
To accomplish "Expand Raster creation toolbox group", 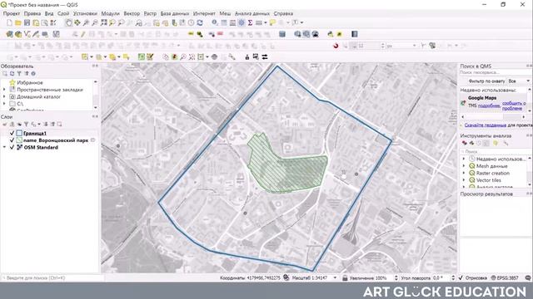I will pos(464,173).
